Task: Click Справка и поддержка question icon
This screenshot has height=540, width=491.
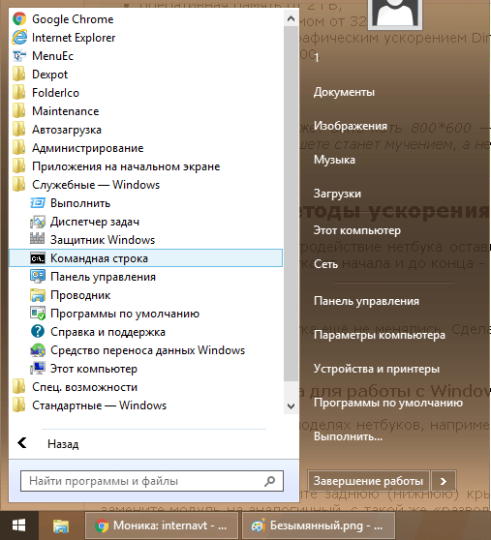Action: click(38, 332)
